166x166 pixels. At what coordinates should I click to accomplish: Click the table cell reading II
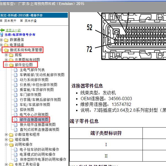pos(106,156)
